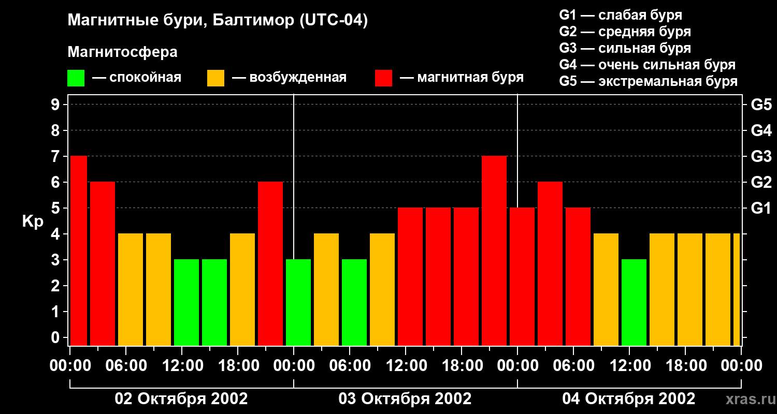777x414 pixels.
Task: Click the right-axis 'G5' tick label
Action: (761, 105)
